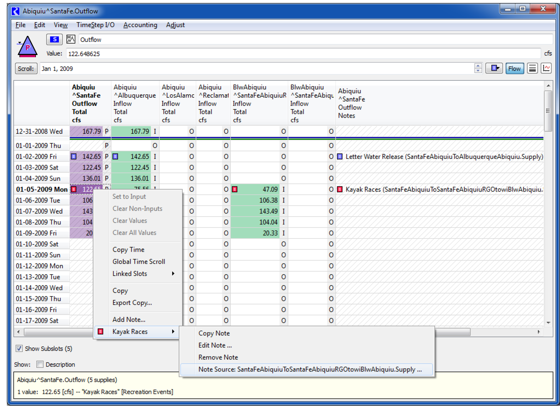This screenshot has height=409, width=560.
Task: Uncheck the Show Subslots checkbox
Action: [19, 349]
